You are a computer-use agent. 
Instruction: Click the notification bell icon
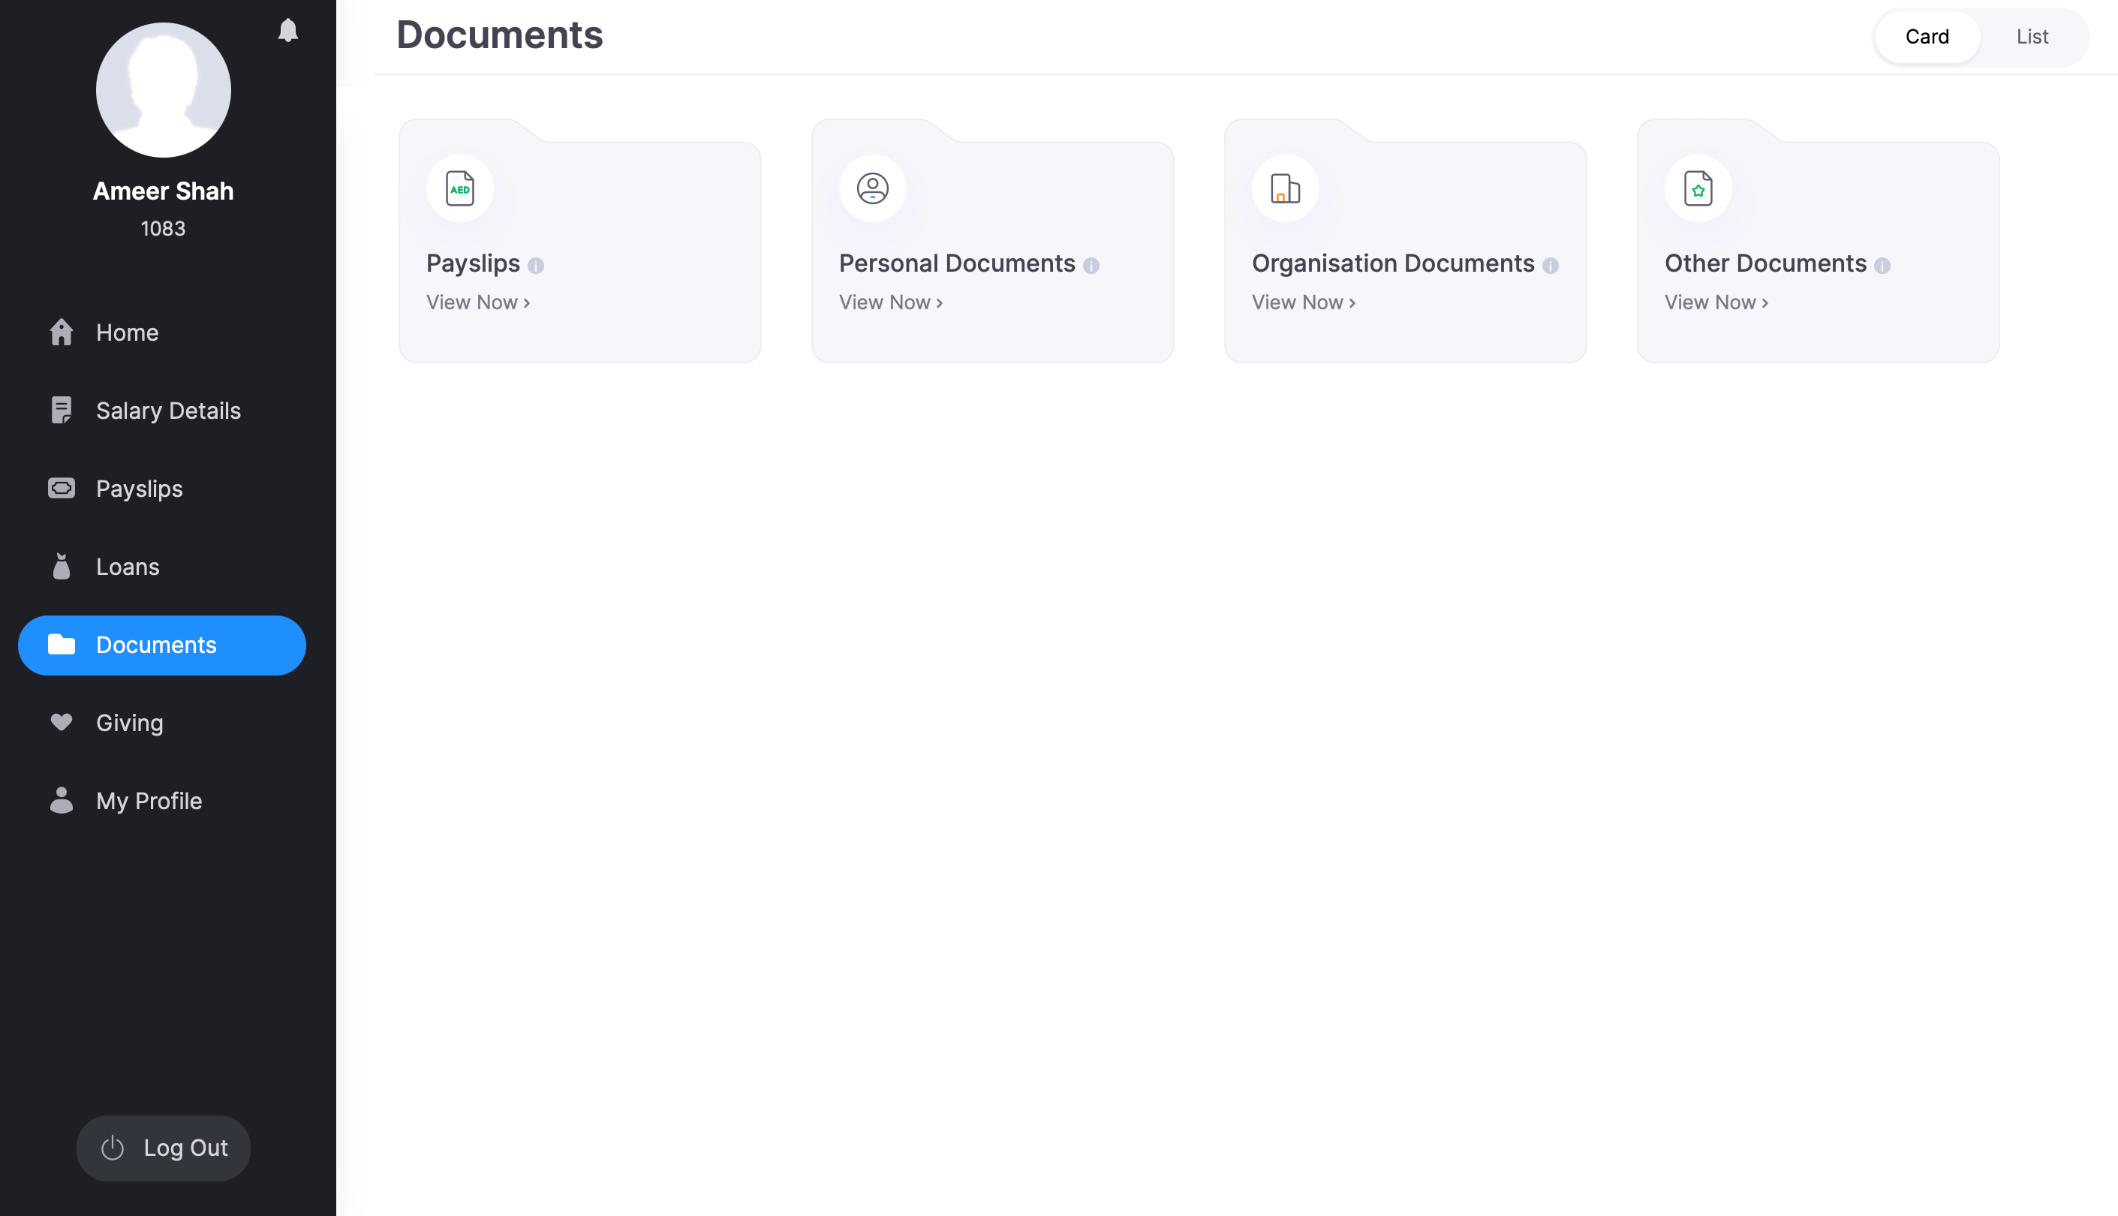pos(288,31)
